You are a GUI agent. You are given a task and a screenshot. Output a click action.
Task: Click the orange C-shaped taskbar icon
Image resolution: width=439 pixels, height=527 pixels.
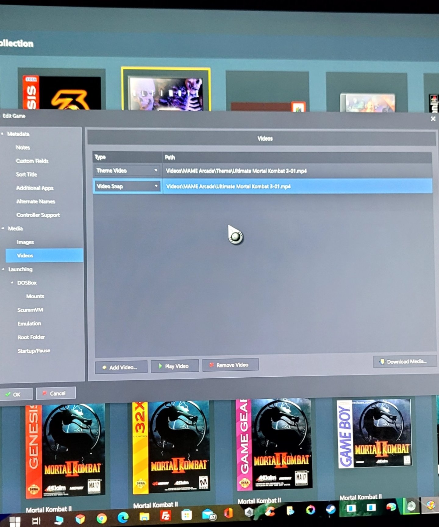tap(269, 511)
